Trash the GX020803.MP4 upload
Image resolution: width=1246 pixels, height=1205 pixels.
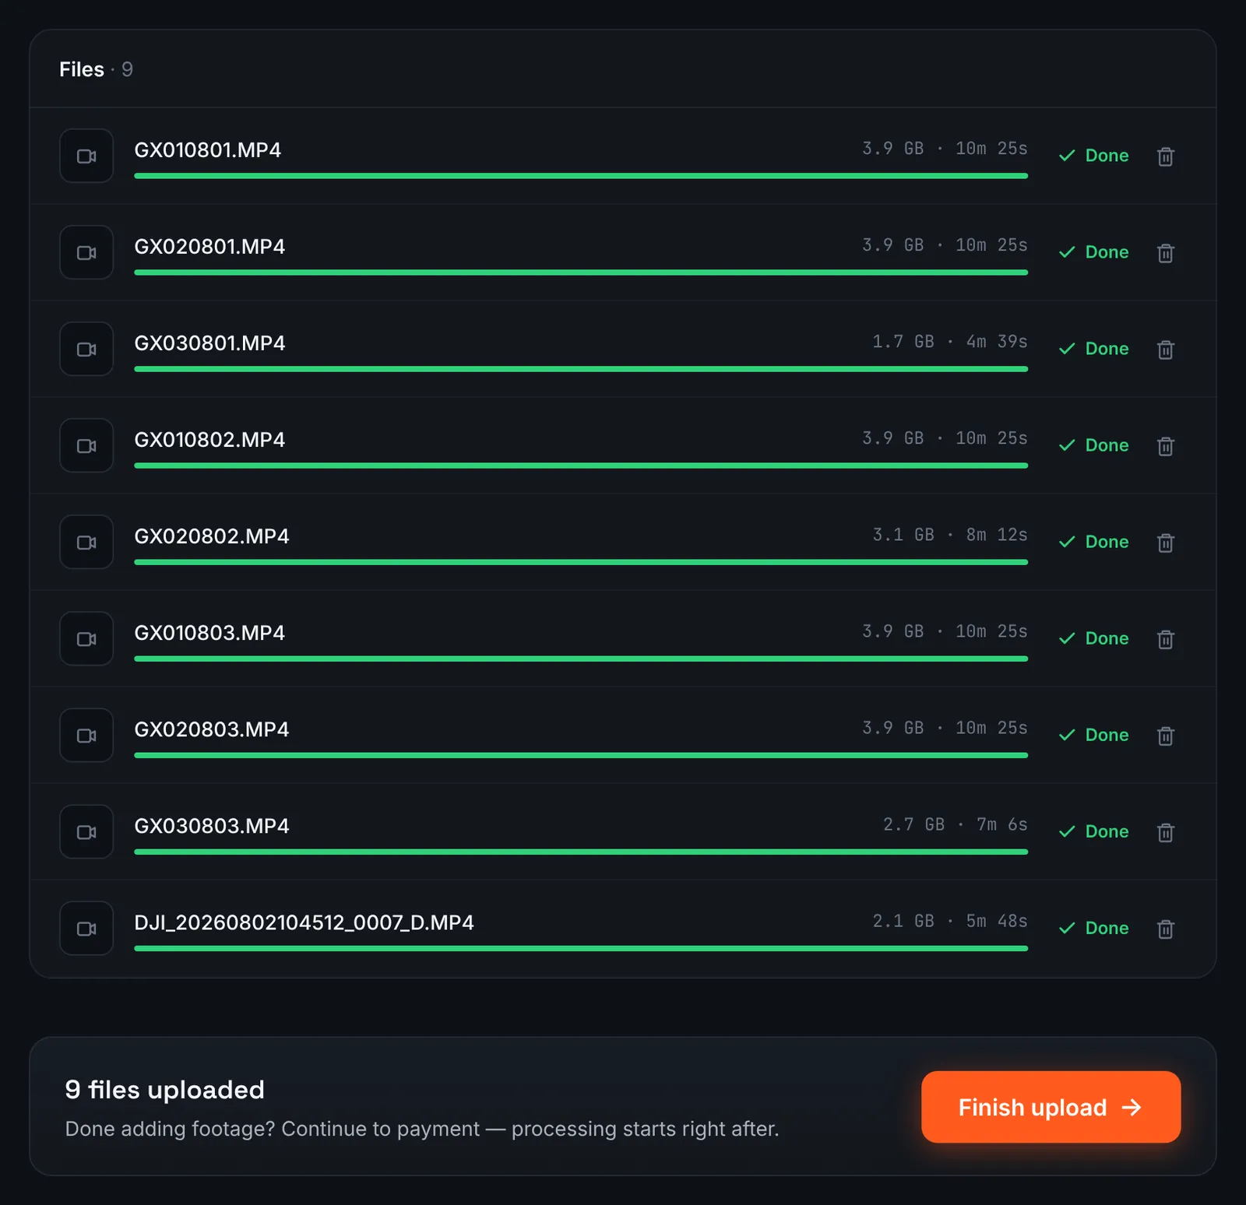click(x=1165, y=736)
